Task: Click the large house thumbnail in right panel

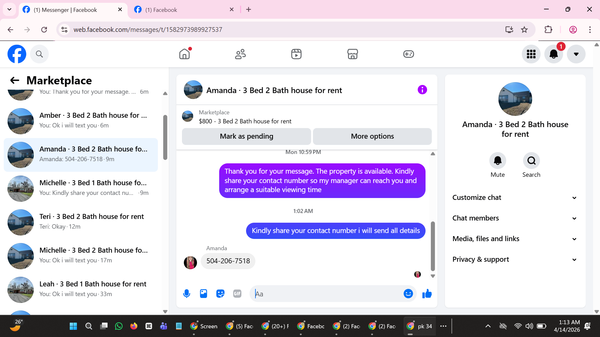Action: point(515,99)
